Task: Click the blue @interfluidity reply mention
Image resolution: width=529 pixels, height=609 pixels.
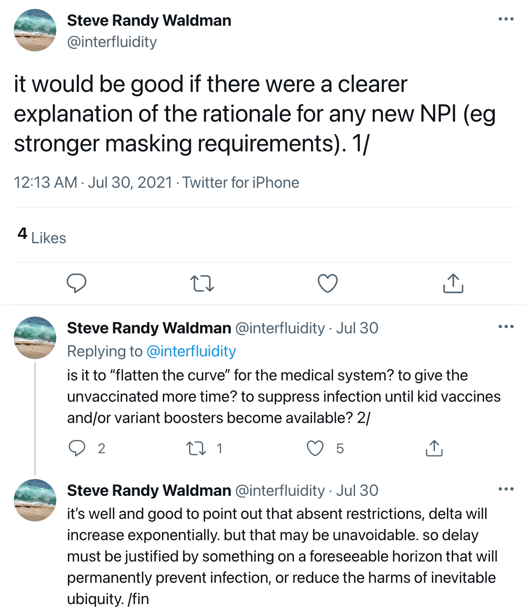Action: (191, 351)
